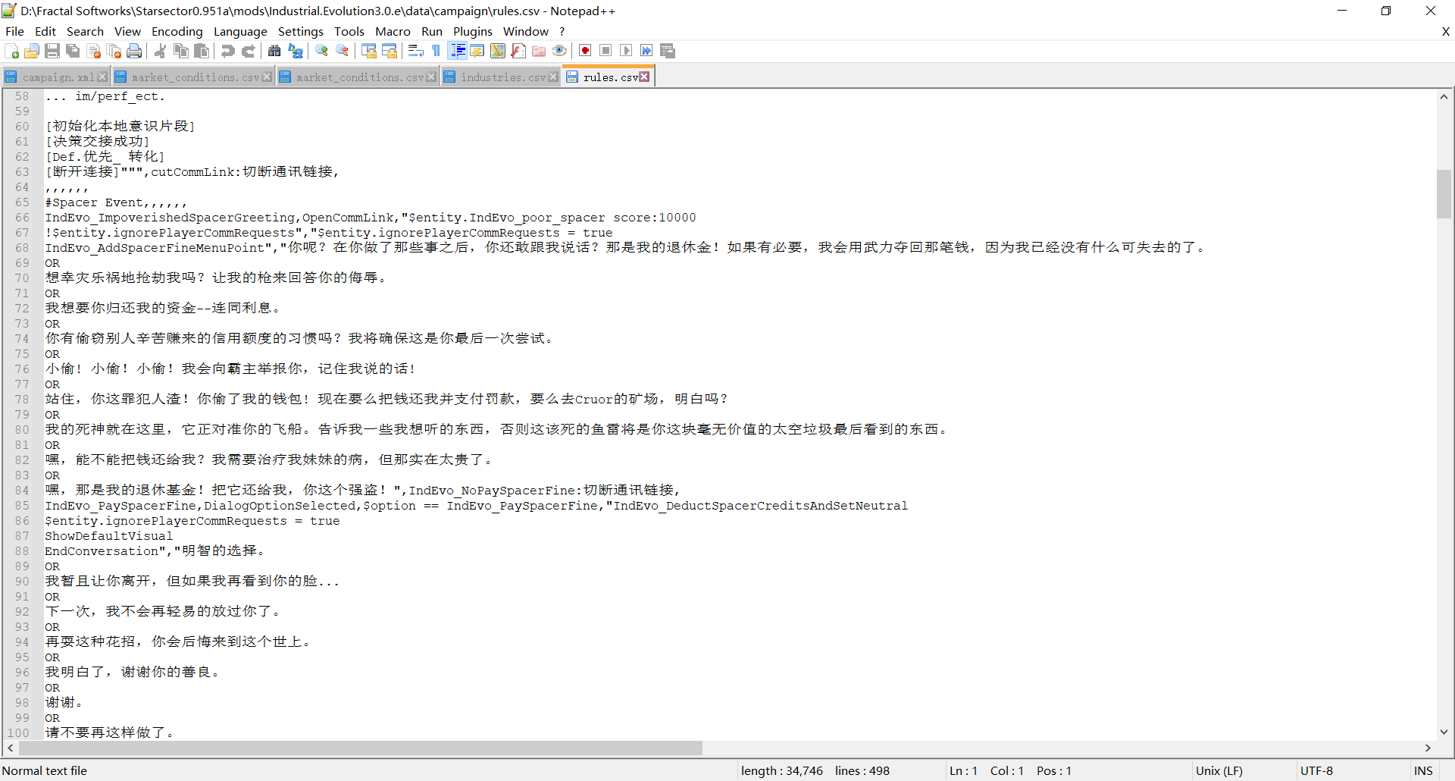This screenshot has width=1455, height=781.
Task: Toggle indent guide toolbar button
Action: pos(458,51)
